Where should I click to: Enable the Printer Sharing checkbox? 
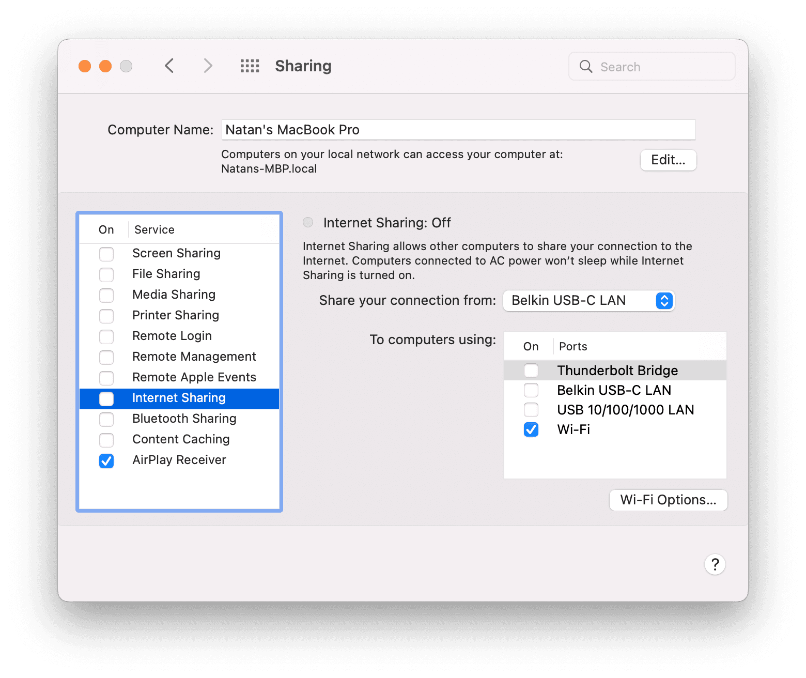pyautogui.click(x=106, y=316)
